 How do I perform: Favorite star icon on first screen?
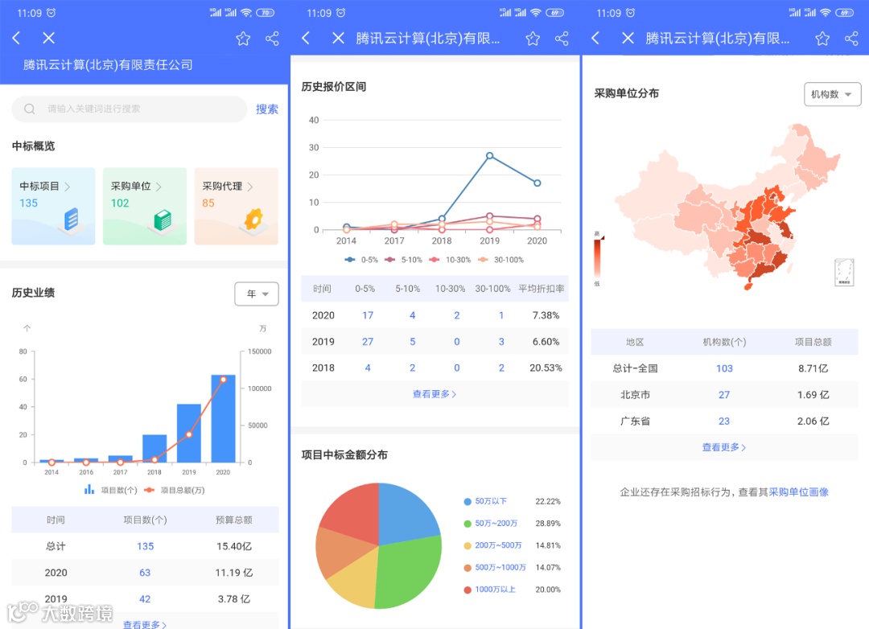tap(243, 39)
